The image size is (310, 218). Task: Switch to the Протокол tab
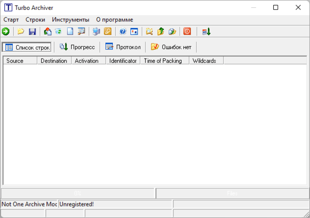[x=123, y=47]
